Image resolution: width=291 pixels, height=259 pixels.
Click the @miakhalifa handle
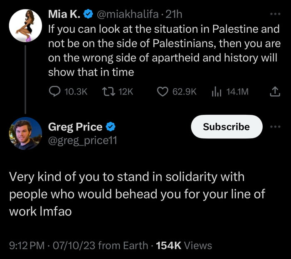point(127,15)
